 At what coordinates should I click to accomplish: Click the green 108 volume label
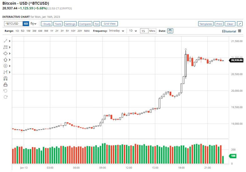pos(233,156)
